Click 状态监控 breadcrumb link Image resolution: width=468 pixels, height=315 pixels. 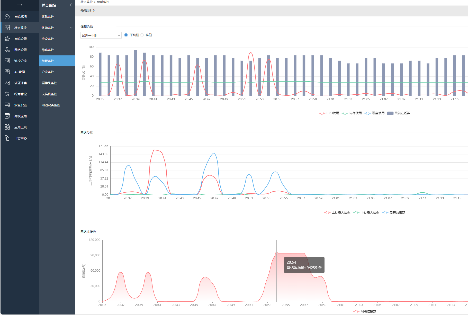click(x=87, y=2)
